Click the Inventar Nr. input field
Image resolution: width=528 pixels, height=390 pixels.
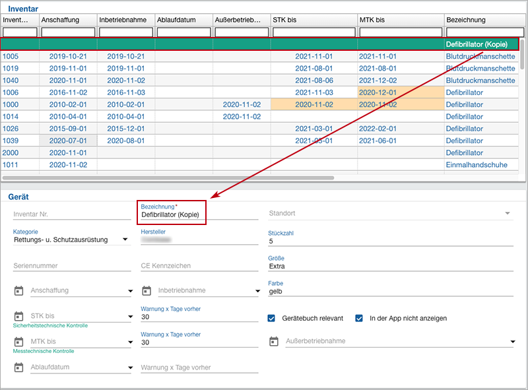tap(72, 214)
